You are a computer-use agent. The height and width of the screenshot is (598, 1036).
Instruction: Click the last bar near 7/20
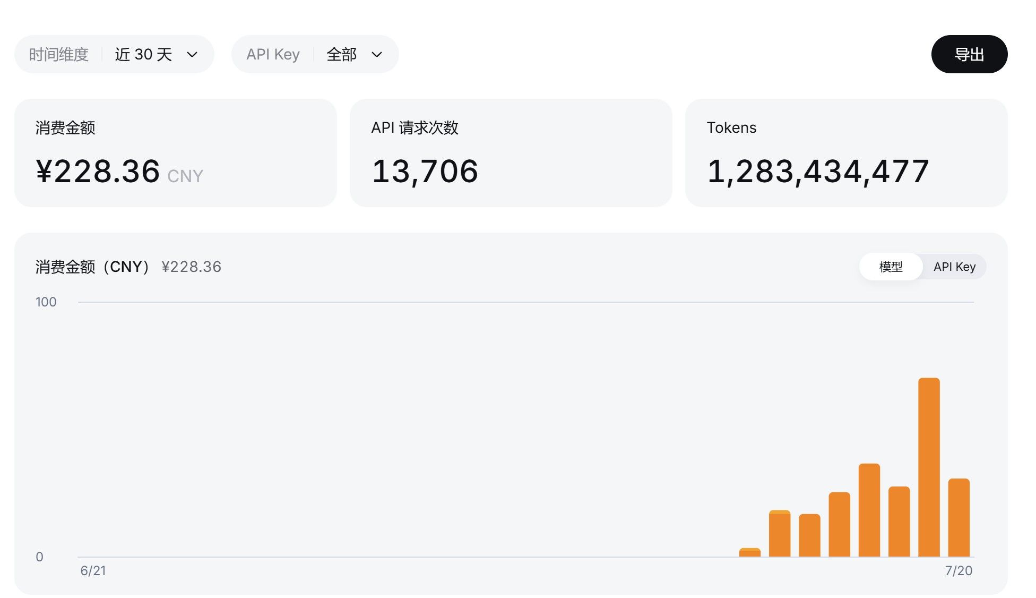click(x=959, y=518)
